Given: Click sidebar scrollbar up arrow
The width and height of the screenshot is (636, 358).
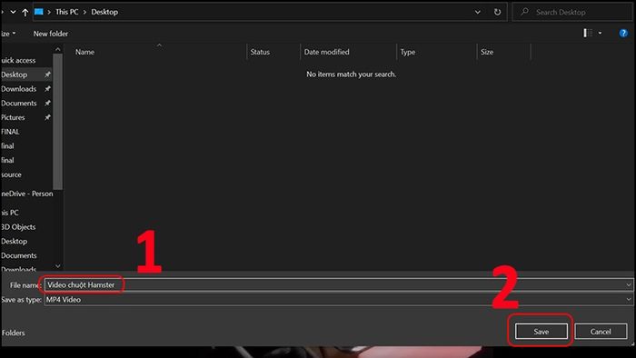Looking at the screenshot, I should tap(57, 49).
